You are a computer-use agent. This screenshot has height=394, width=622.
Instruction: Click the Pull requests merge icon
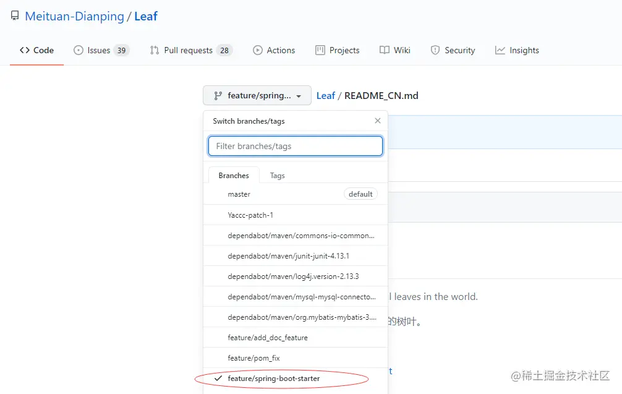pyautogui.click(x=155, y=50)
